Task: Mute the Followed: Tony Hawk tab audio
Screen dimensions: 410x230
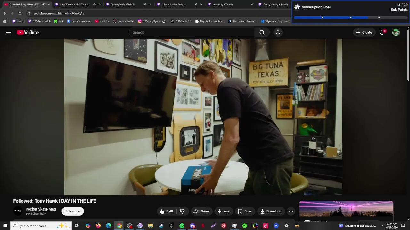Action: (43, 4)
